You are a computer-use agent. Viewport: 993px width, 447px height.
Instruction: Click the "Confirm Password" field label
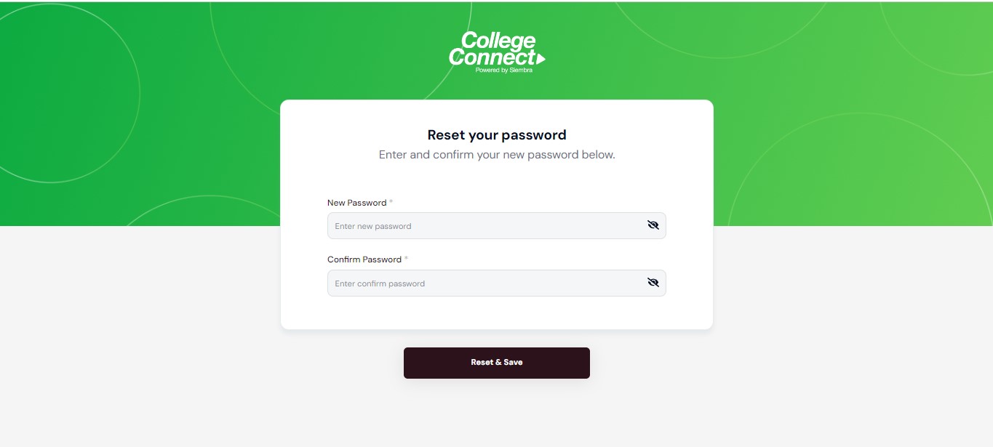(x=364, y=259)
